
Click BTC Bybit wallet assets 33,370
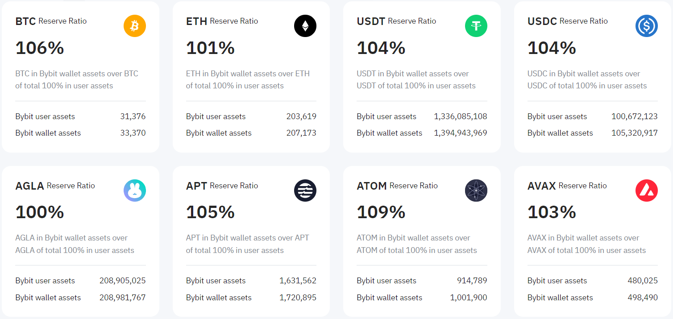point(133,133)
